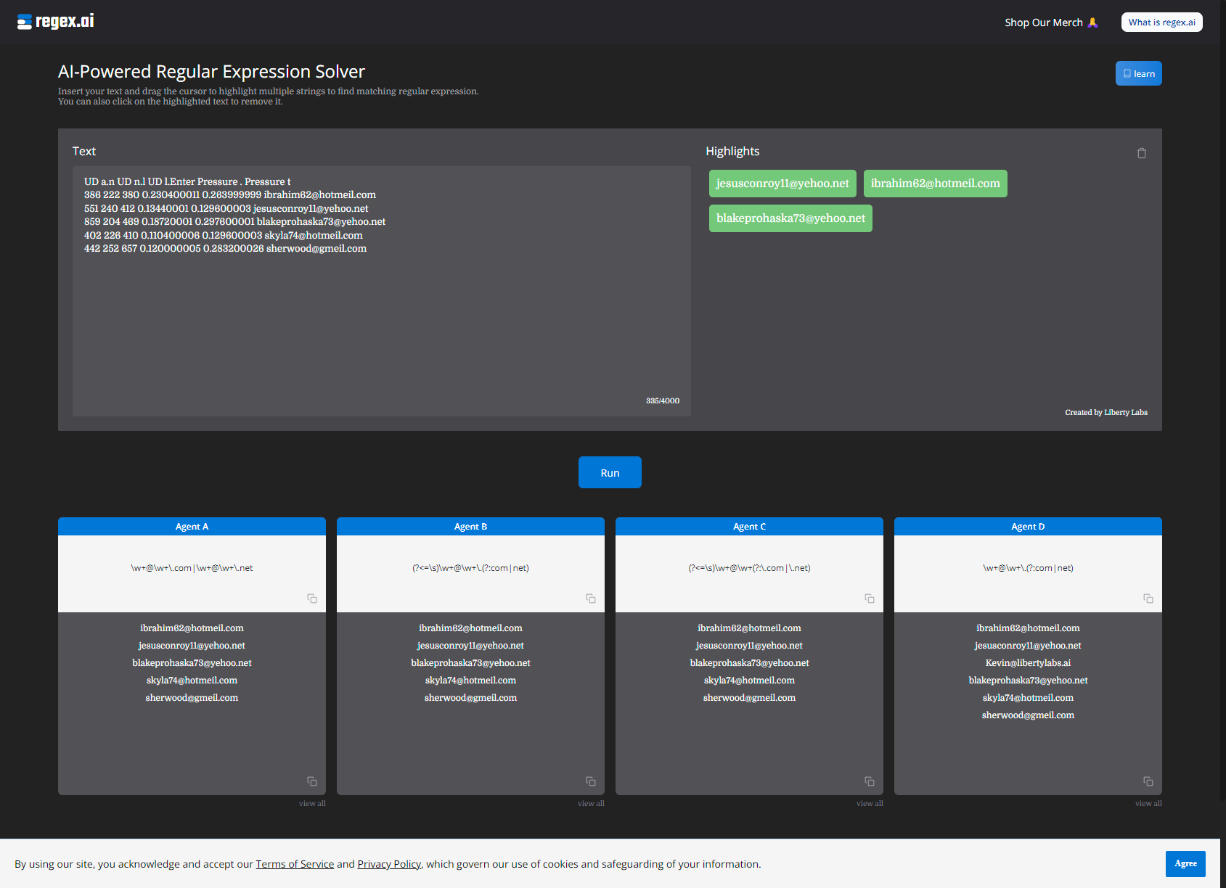Copy Agent D regex expression
The width and height of the screenshot is (1226, 888).
coord(1148,599)
